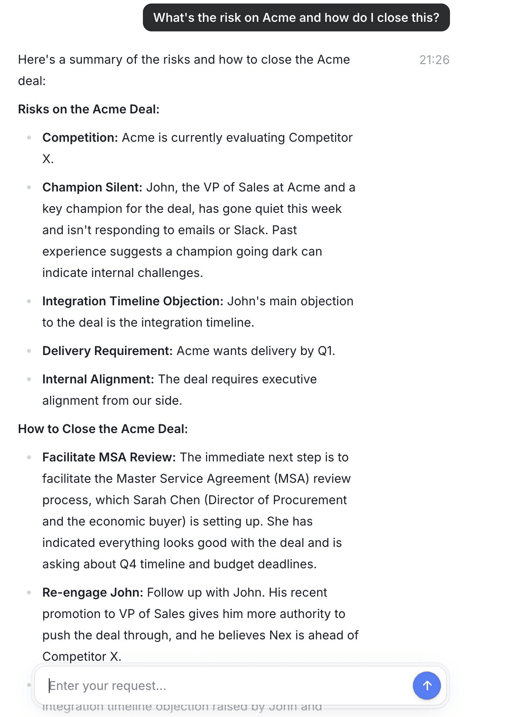This screenshot has width=521, height=717.
Task: Click the bullet marker beside Internal Alignment
Action: (x=29, y=379)
